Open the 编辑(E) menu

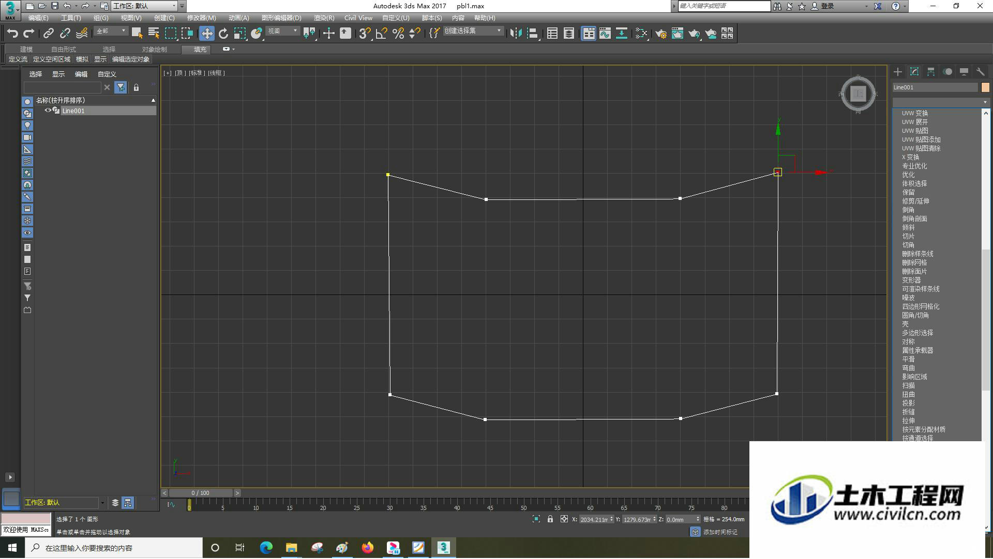coord(38,18)
